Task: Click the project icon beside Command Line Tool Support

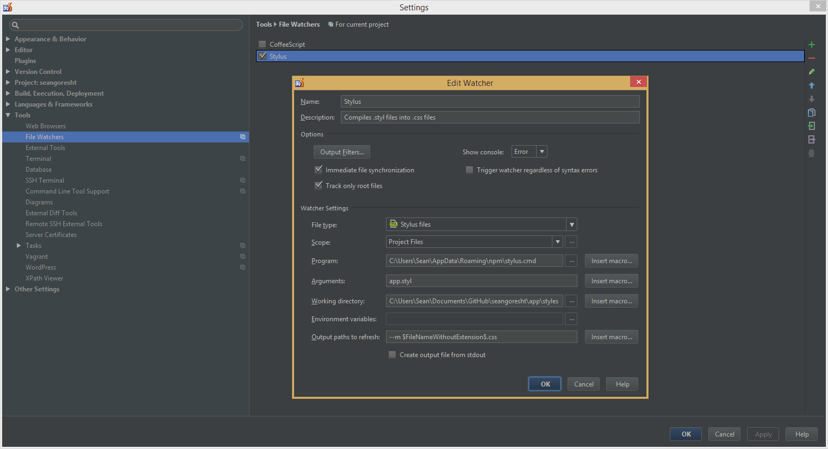Action: coord(242,191)
